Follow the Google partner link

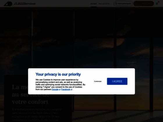pyautogui.click(x=55, y=89)
